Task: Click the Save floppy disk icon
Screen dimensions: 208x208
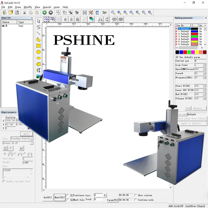Action: tap(17, 12)
